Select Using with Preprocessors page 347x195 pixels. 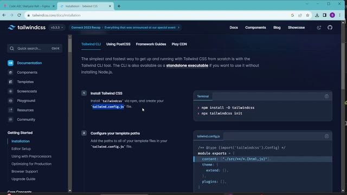pyautogui.click(x=31, y=157)
